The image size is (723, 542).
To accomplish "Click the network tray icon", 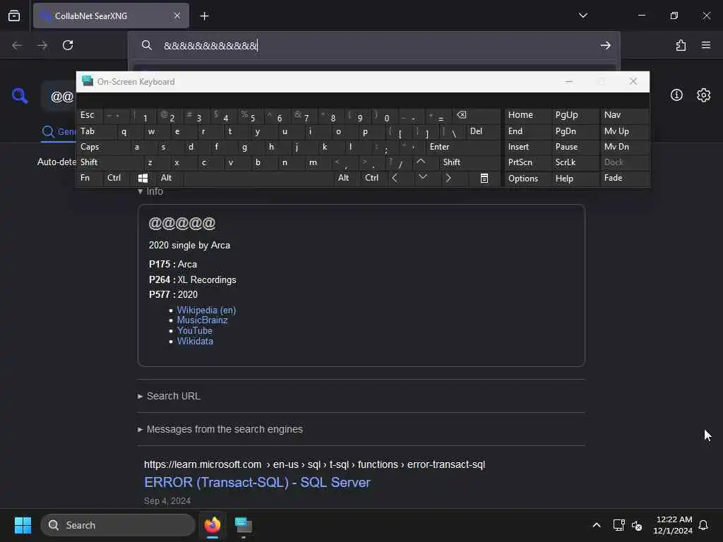I will tap(619, 525).
